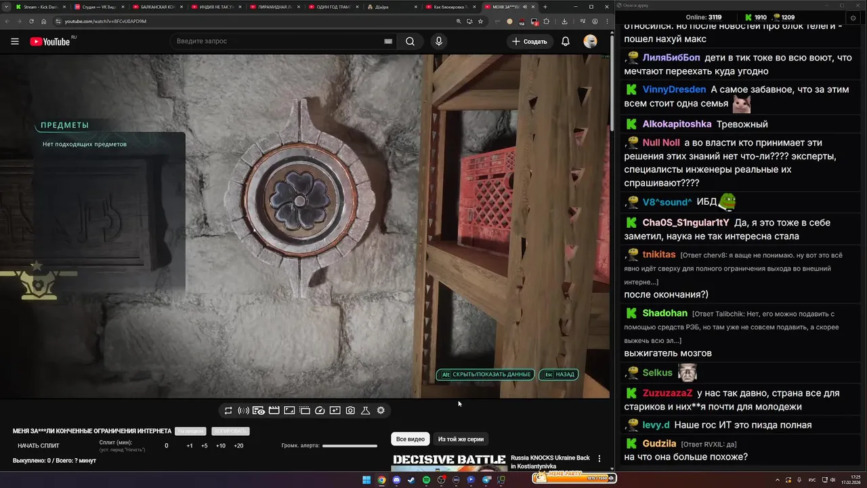Image resolution: width=867 pixels, height=488 pixels.
Task: Go back in the browser
Action: tap(8, 21)
